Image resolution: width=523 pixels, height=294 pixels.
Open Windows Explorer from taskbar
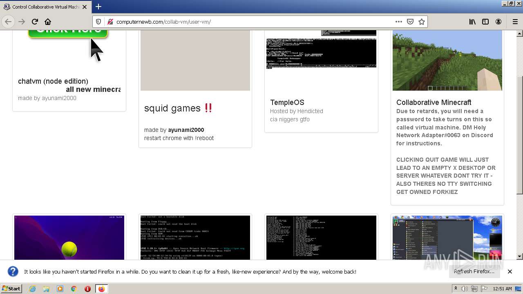coord(46,289)
